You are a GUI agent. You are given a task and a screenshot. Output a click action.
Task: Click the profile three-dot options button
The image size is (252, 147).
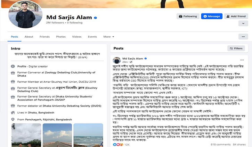243,37
